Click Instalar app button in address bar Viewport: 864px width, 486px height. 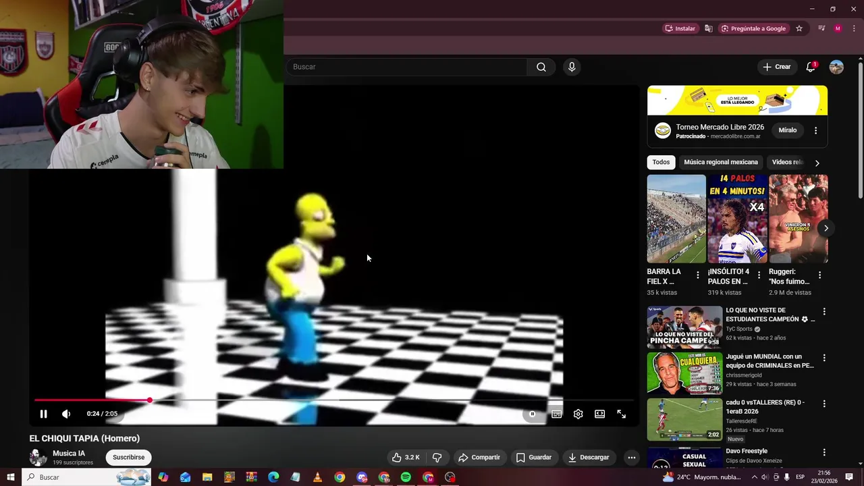[x=680, y=28]
